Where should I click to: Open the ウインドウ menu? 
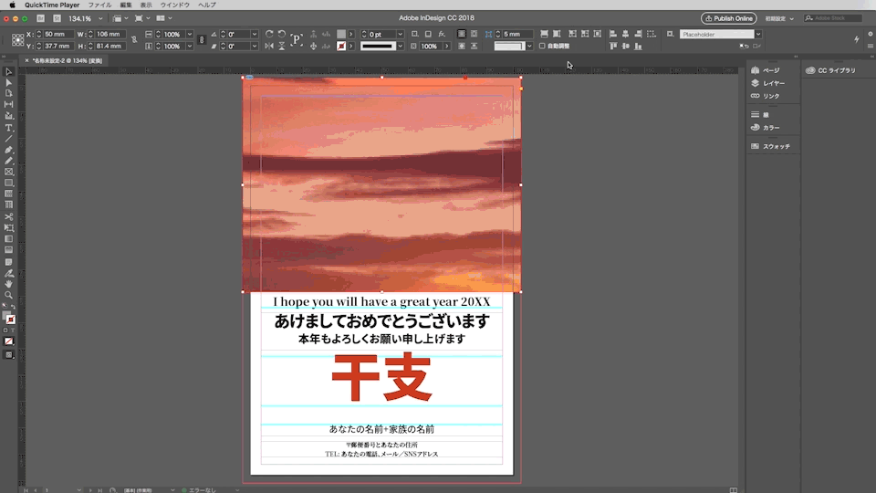[x=175, y=5]
